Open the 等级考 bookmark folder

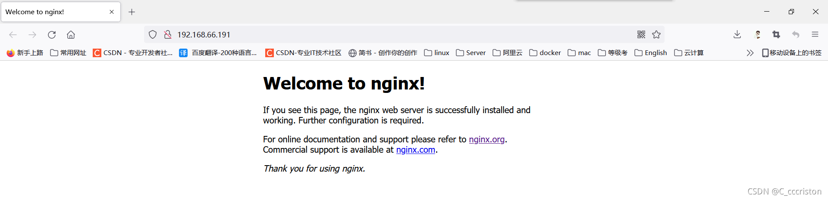[613, 53]
